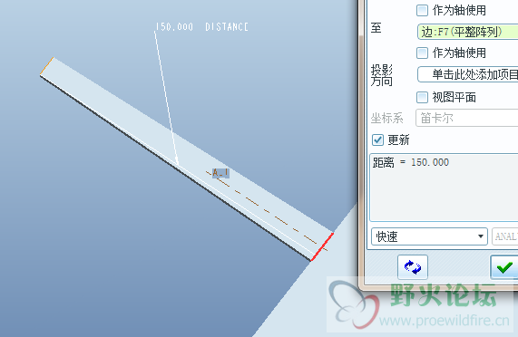Click the ANAL analysis name field
Image resolution: width=518 pixels, height=337 pixels.
504,236
